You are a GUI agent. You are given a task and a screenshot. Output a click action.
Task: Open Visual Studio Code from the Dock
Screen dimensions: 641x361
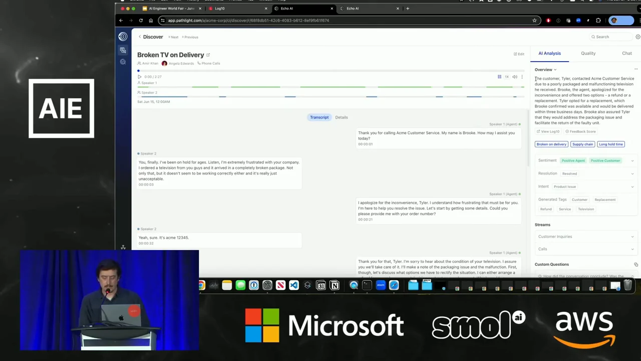294,286
